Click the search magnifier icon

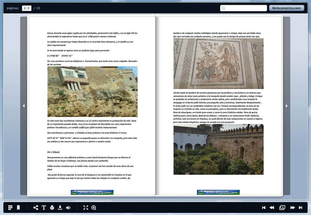pyautogui.click(x=223, y=8)
